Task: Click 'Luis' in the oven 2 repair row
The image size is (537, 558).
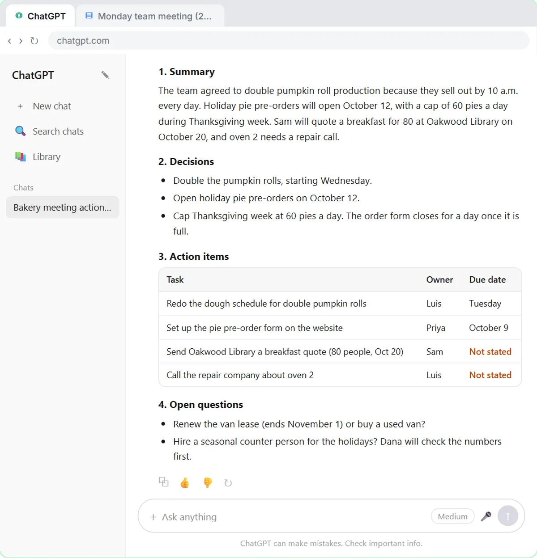Action: point(434,375)
